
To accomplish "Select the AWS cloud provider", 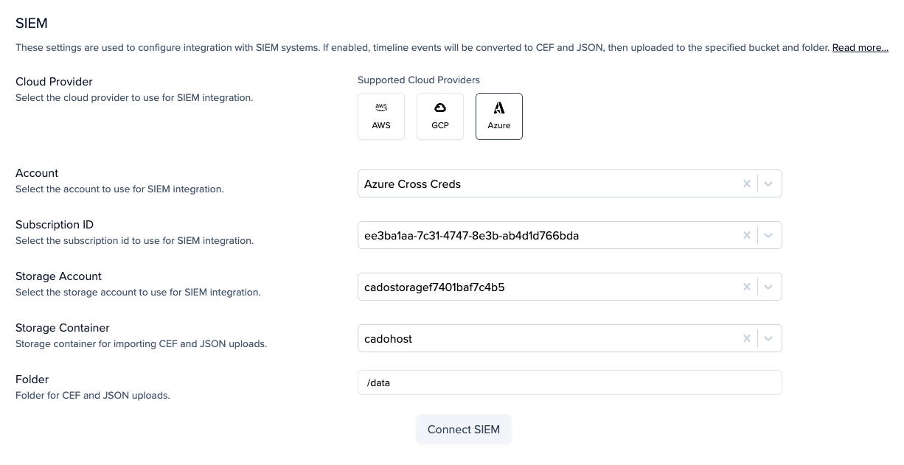I will [381, 116].
